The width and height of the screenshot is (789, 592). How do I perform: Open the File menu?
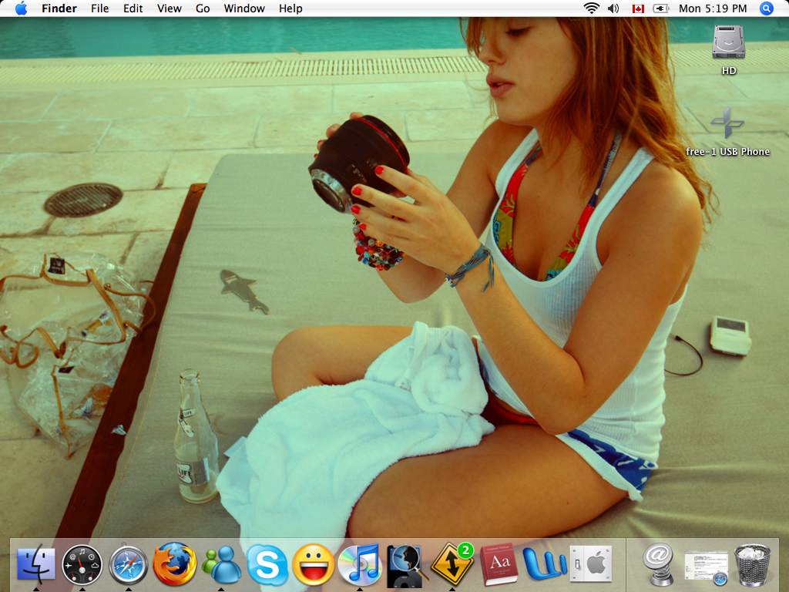(x=99, y=8)
